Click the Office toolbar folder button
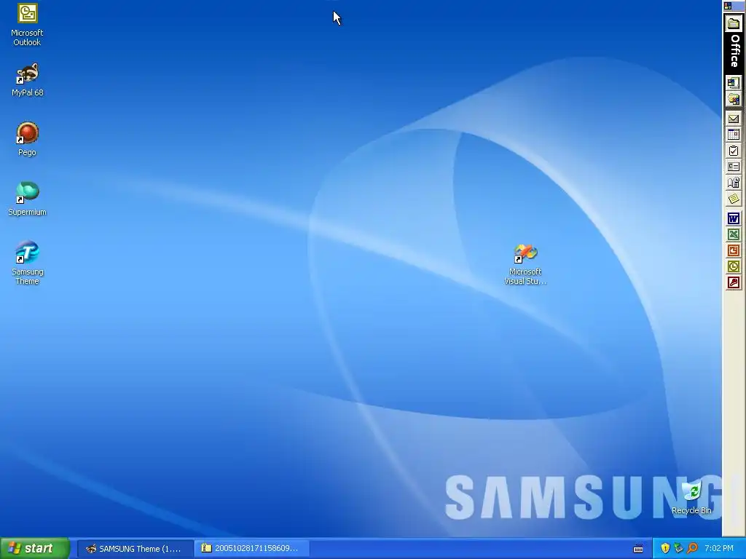 (734, 23)
